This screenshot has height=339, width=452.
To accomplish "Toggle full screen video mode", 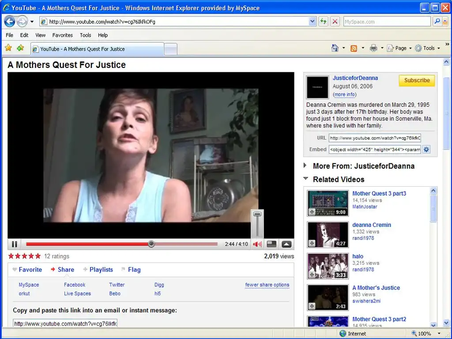I will [286, 244].
